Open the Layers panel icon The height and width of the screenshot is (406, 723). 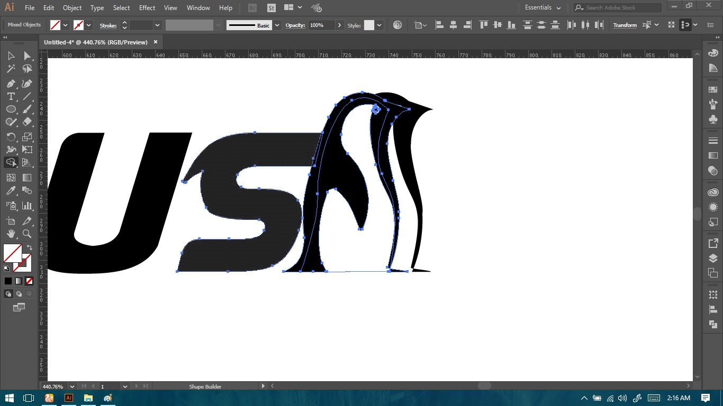(713, 259)
